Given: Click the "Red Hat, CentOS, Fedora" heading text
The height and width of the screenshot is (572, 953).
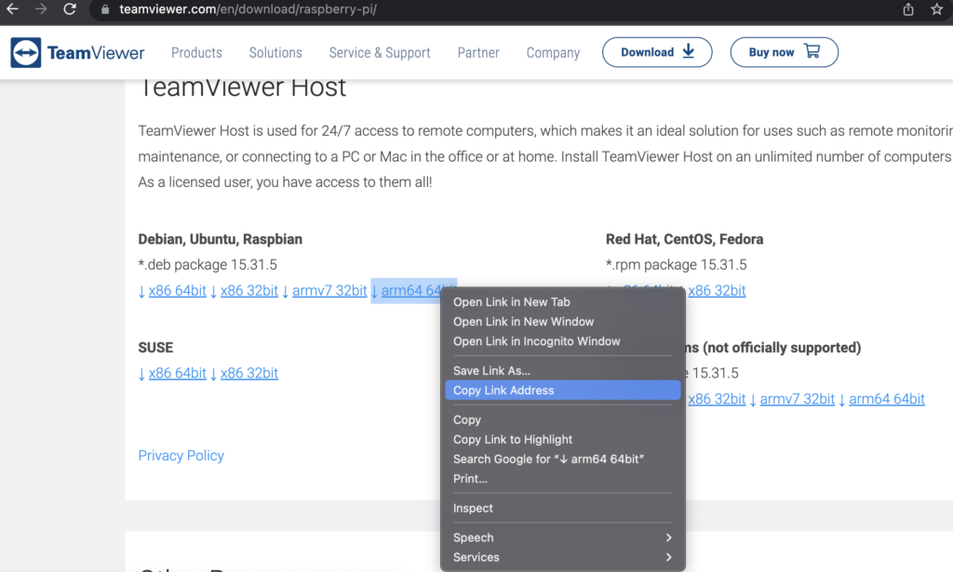Looking at the screenshot, I should point(684,239).
